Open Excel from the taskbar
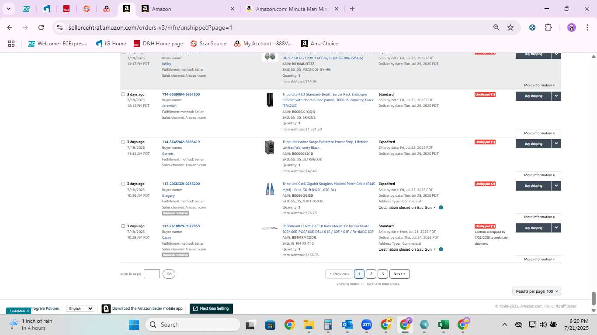The height and width of the screenshot is (335, 597). (x=443, y=325)
